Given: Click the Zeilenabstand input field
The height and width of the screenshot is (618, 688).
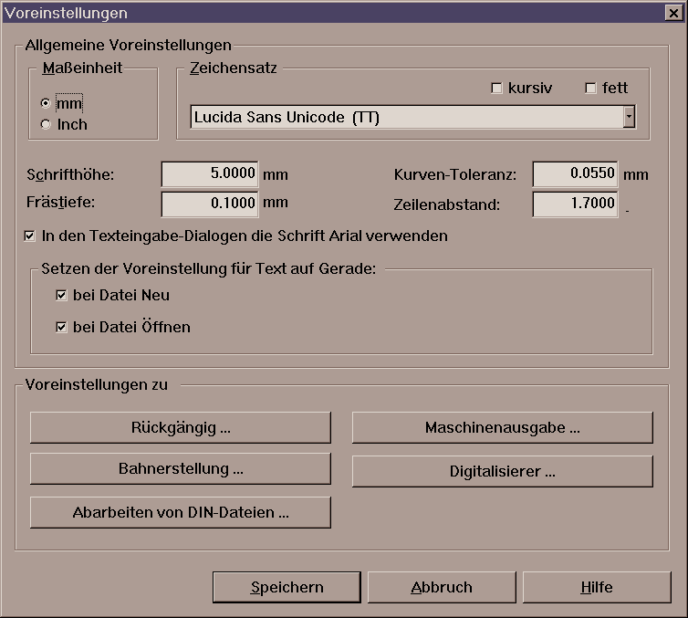Looking at the screenshot, I should point(574,204).
